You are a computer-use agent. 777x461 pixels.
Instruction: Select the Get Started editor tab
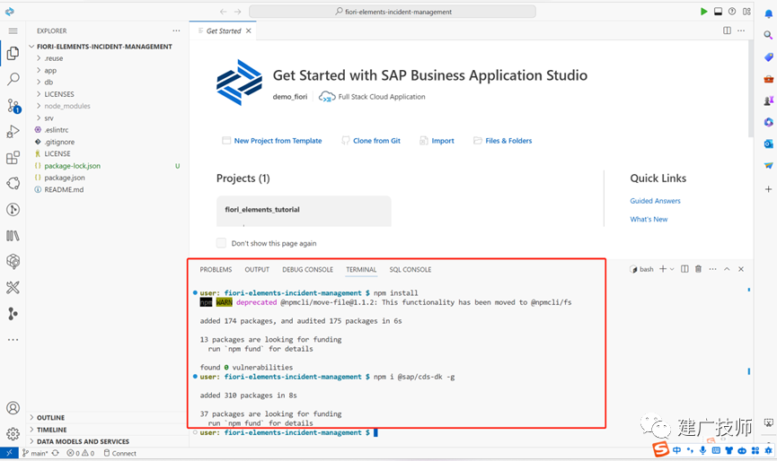tap(224, 30)
